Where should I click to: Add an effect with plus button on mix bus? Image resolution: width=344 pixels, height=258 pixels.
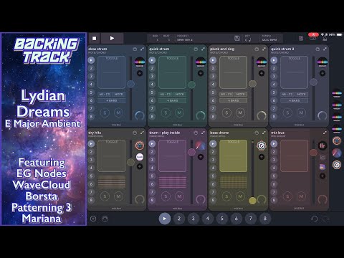tap(322, 176)
